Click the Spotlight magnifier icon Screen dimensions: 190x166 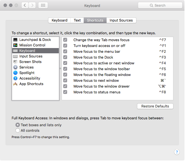pyautogui.click(x=15, y=73)
